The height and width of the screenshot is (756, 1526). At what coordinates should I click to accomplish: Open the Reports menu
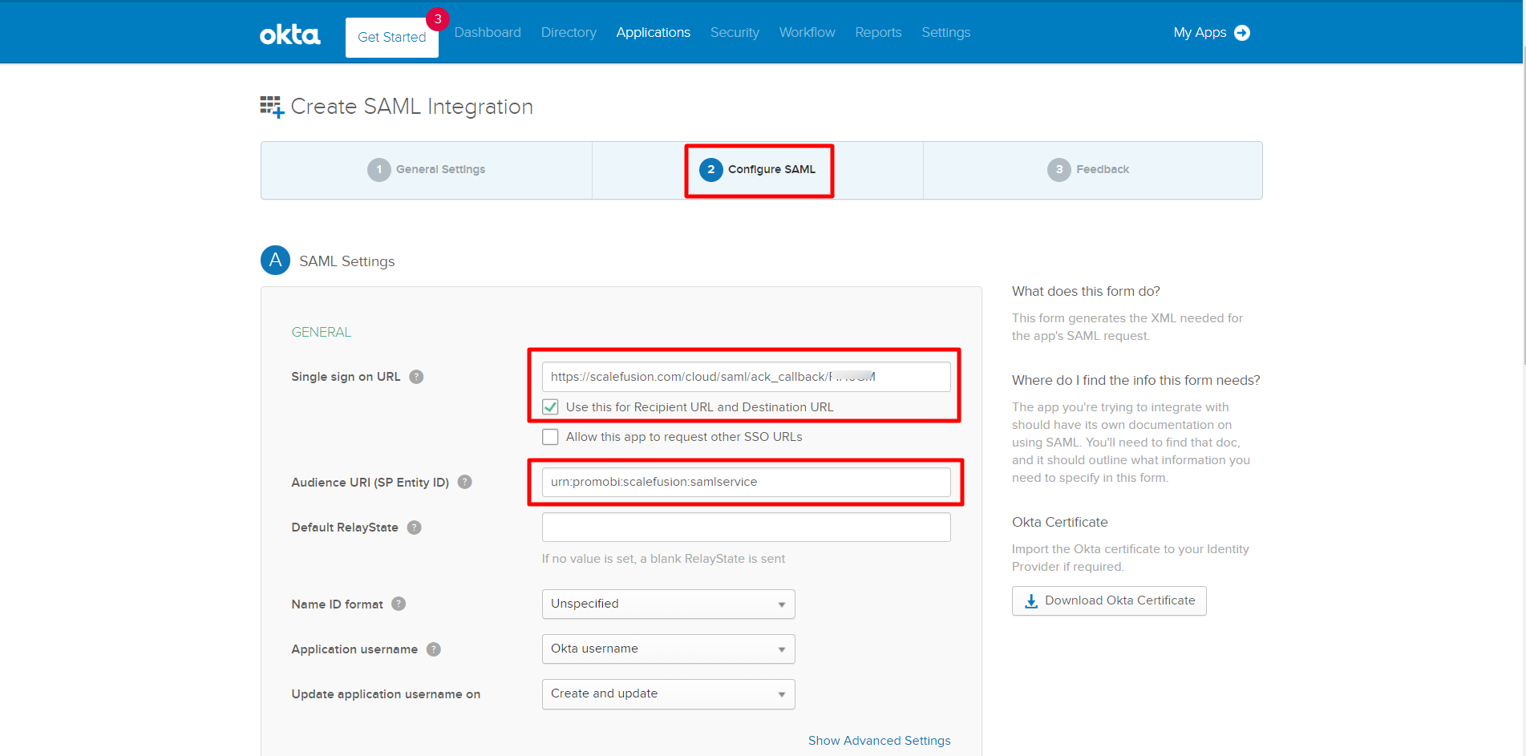point(878,33)
